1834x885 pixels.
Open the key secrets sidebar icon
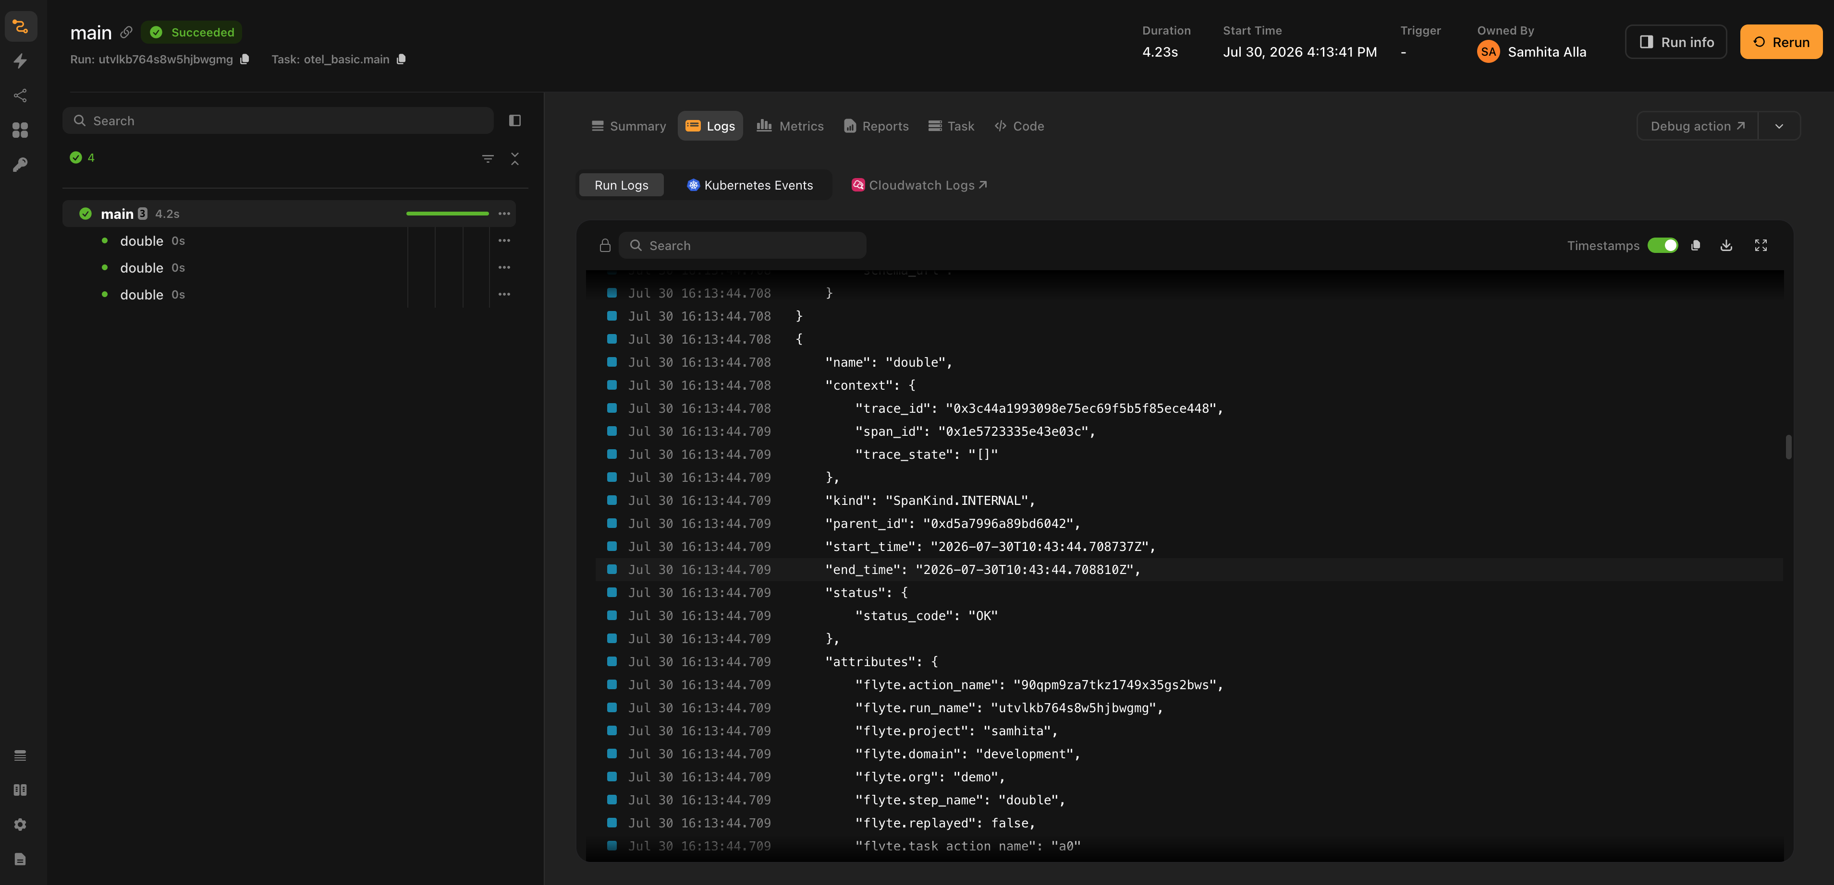point(21,164)
